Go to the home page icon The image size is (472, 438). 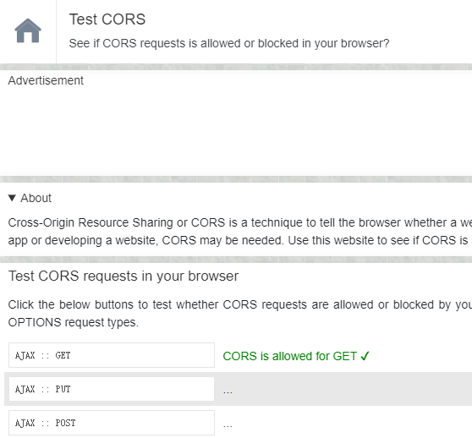click(28, 30)
